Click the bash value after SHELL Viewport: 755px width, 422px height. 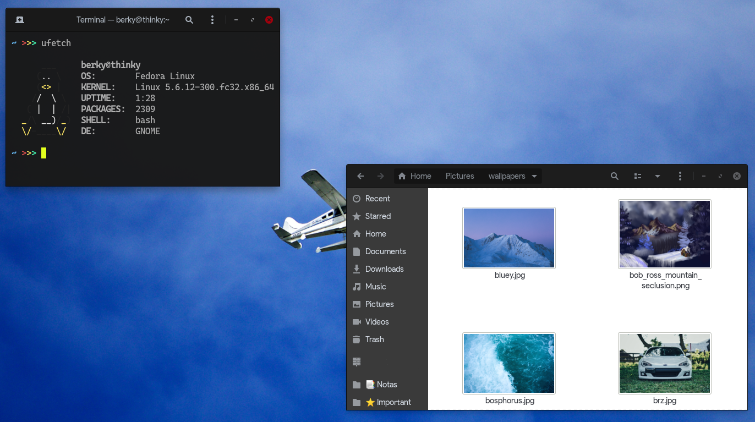[145, 120]
